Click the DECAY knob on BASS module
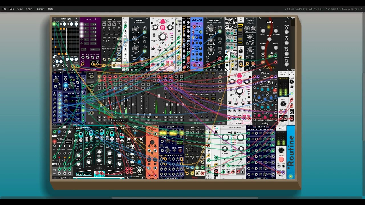365x205 pixels. (269, 39)
